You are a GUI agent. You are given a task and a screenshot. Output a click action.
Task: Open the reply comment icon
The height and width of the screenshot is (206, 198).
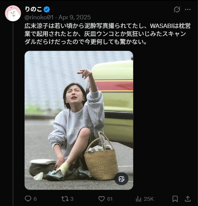click(28, 199)
